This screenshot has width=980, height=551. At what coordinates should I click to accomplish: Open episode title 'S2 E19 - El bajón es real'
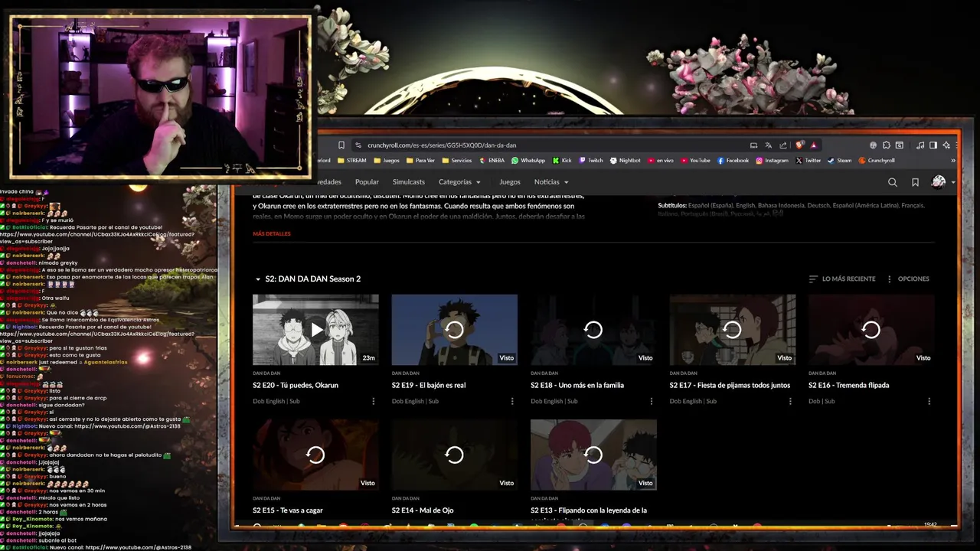point(429,385)
